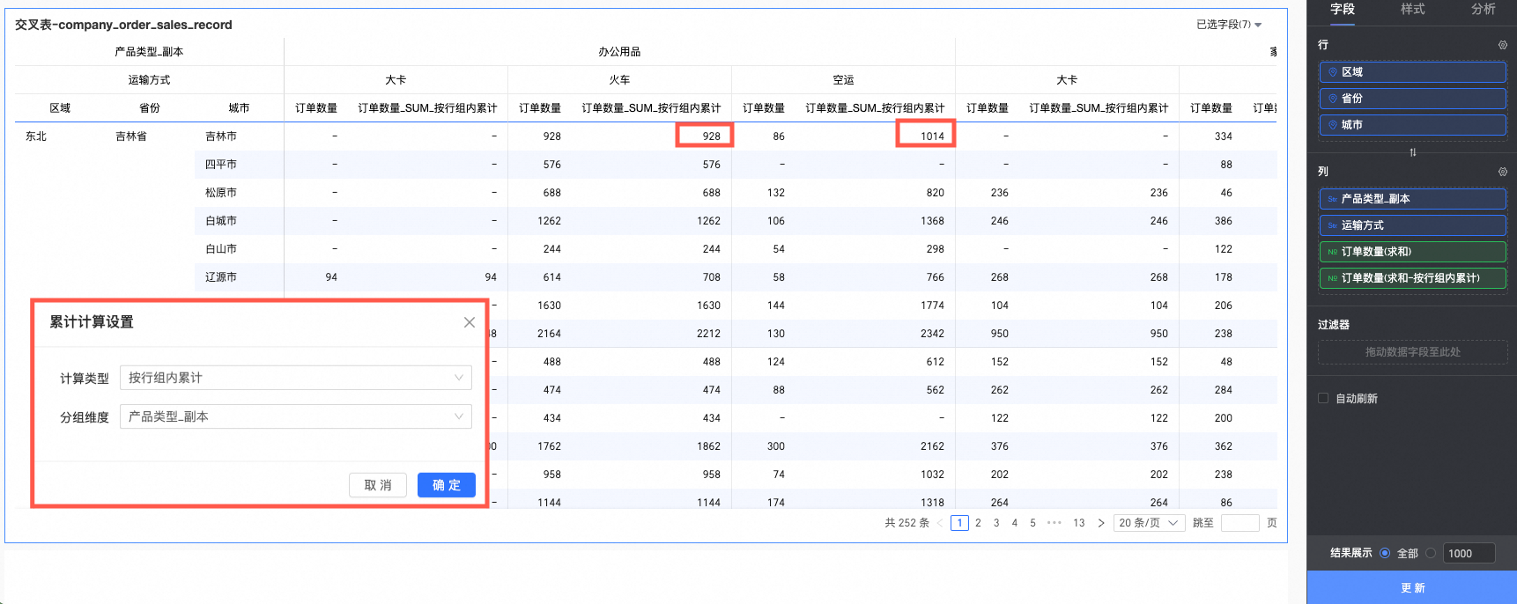Go to page 4
This screenshot has width=1517, height=604.
coord(1015,523)
